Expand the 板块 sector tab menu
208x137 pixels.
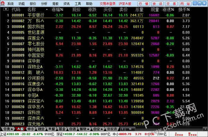click(x=84, y=129)
